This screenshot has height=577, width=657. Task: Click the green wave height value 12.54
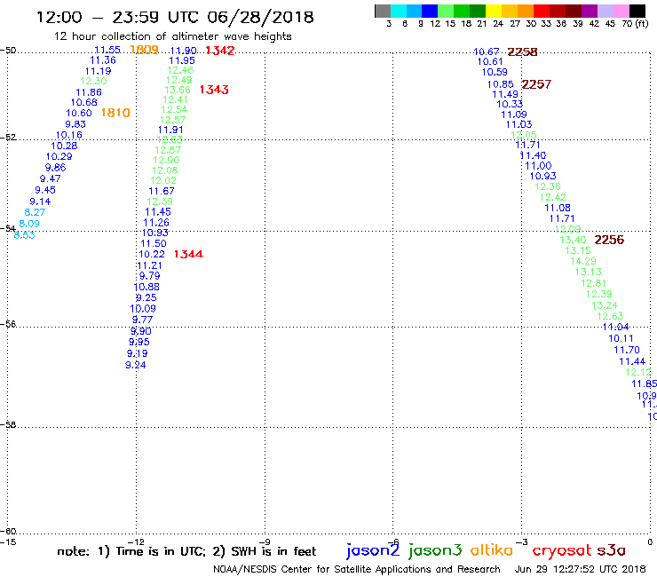coord(174,109)
